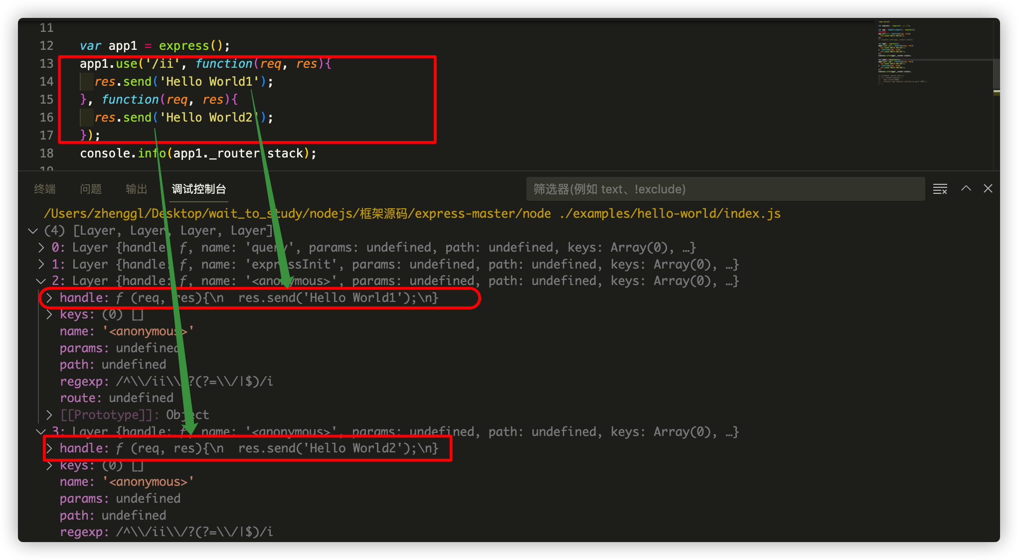Expand Layer 0 named 'query'
This screenshot has height=560, width=1018.
[x=41, y=248]
